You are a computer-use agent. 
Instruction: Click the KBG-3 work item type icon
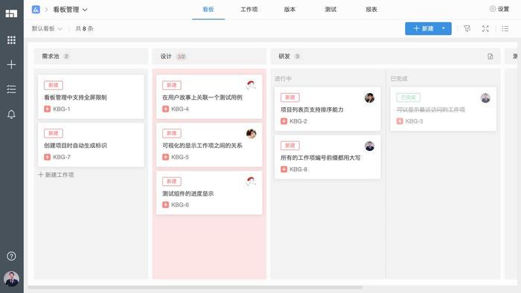(x=400, y=121)
